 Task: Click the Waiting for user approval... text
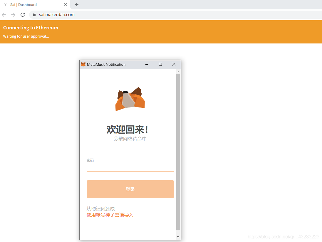[x=26, y=36]
